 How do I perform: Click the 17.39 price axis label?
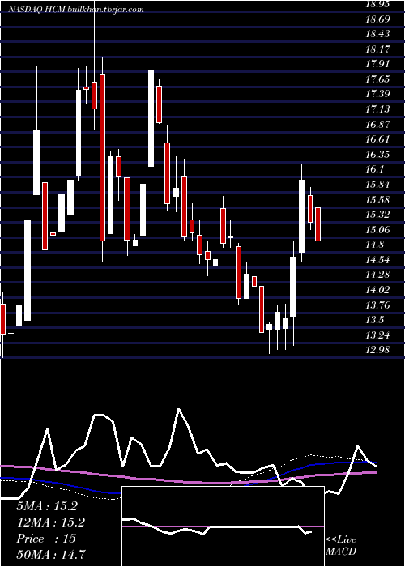click(x=377, y=94)
